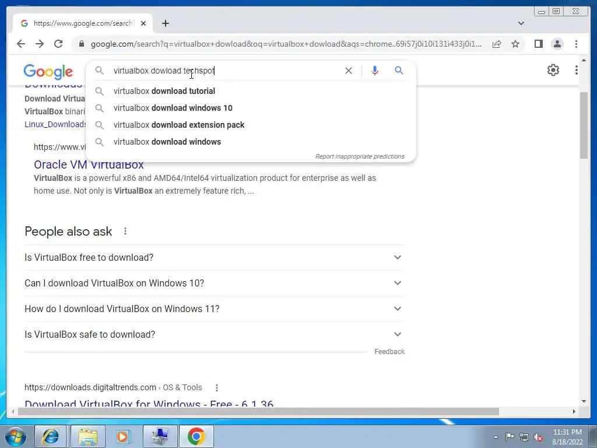Image resolution: width=597 pixels, height=448 pixels.
Task: Open Google apps dots menu
Action: click(x=576, y=70)
